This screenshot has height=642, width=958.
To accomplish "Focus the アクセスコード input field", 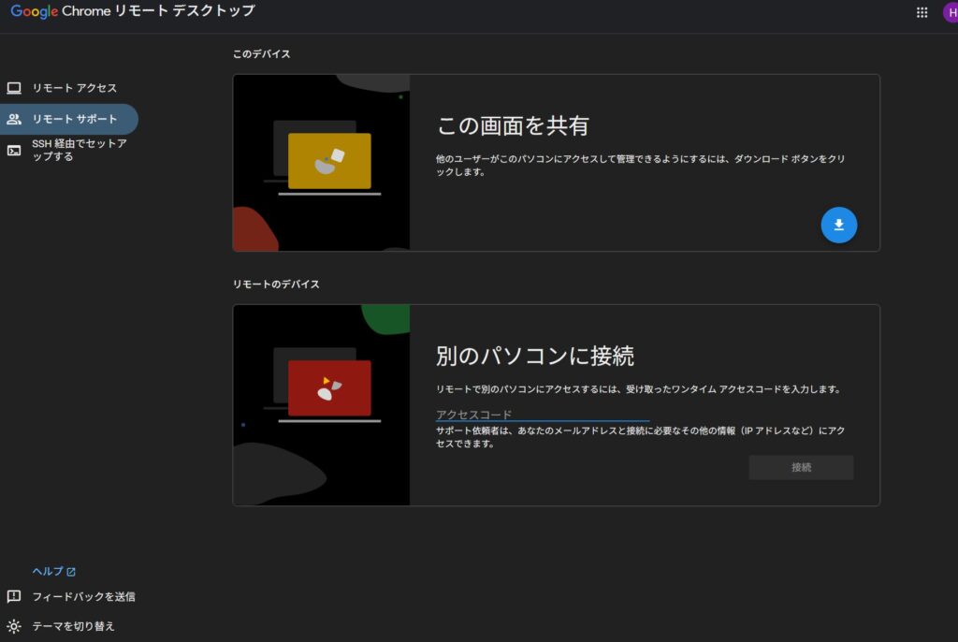I will [542, 414].
